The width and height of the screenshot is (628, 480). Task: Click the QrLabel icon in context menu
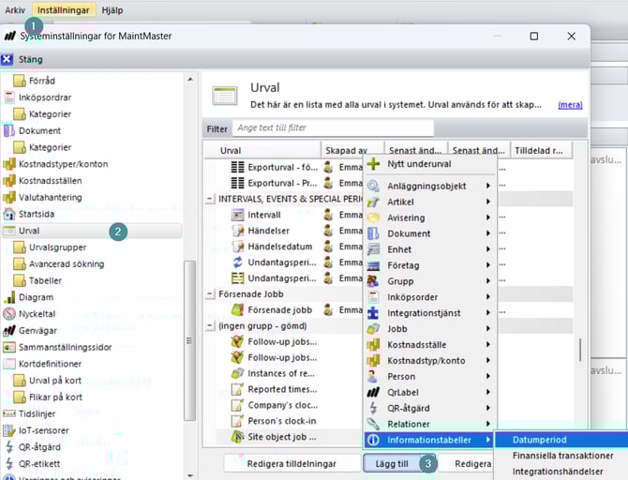pos(373,392)
